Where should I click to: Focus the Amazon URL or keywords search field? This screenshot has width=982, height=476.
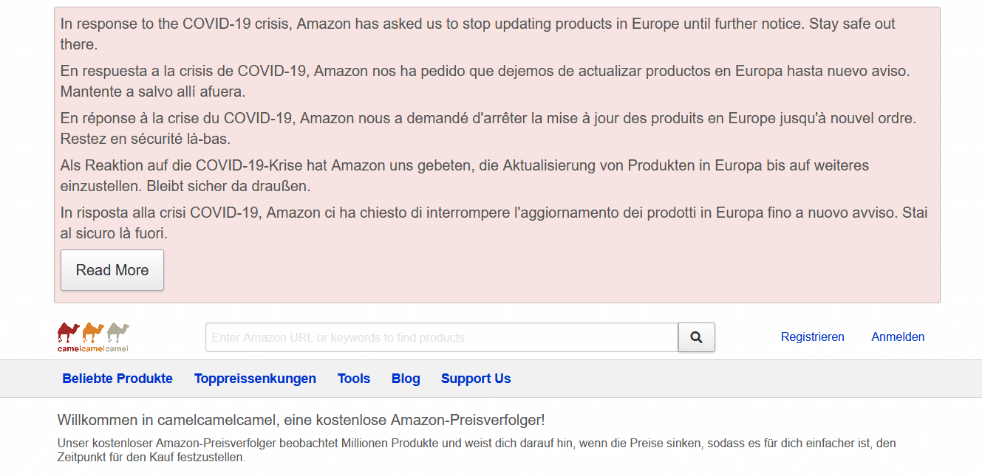click(x=441, y=337)
